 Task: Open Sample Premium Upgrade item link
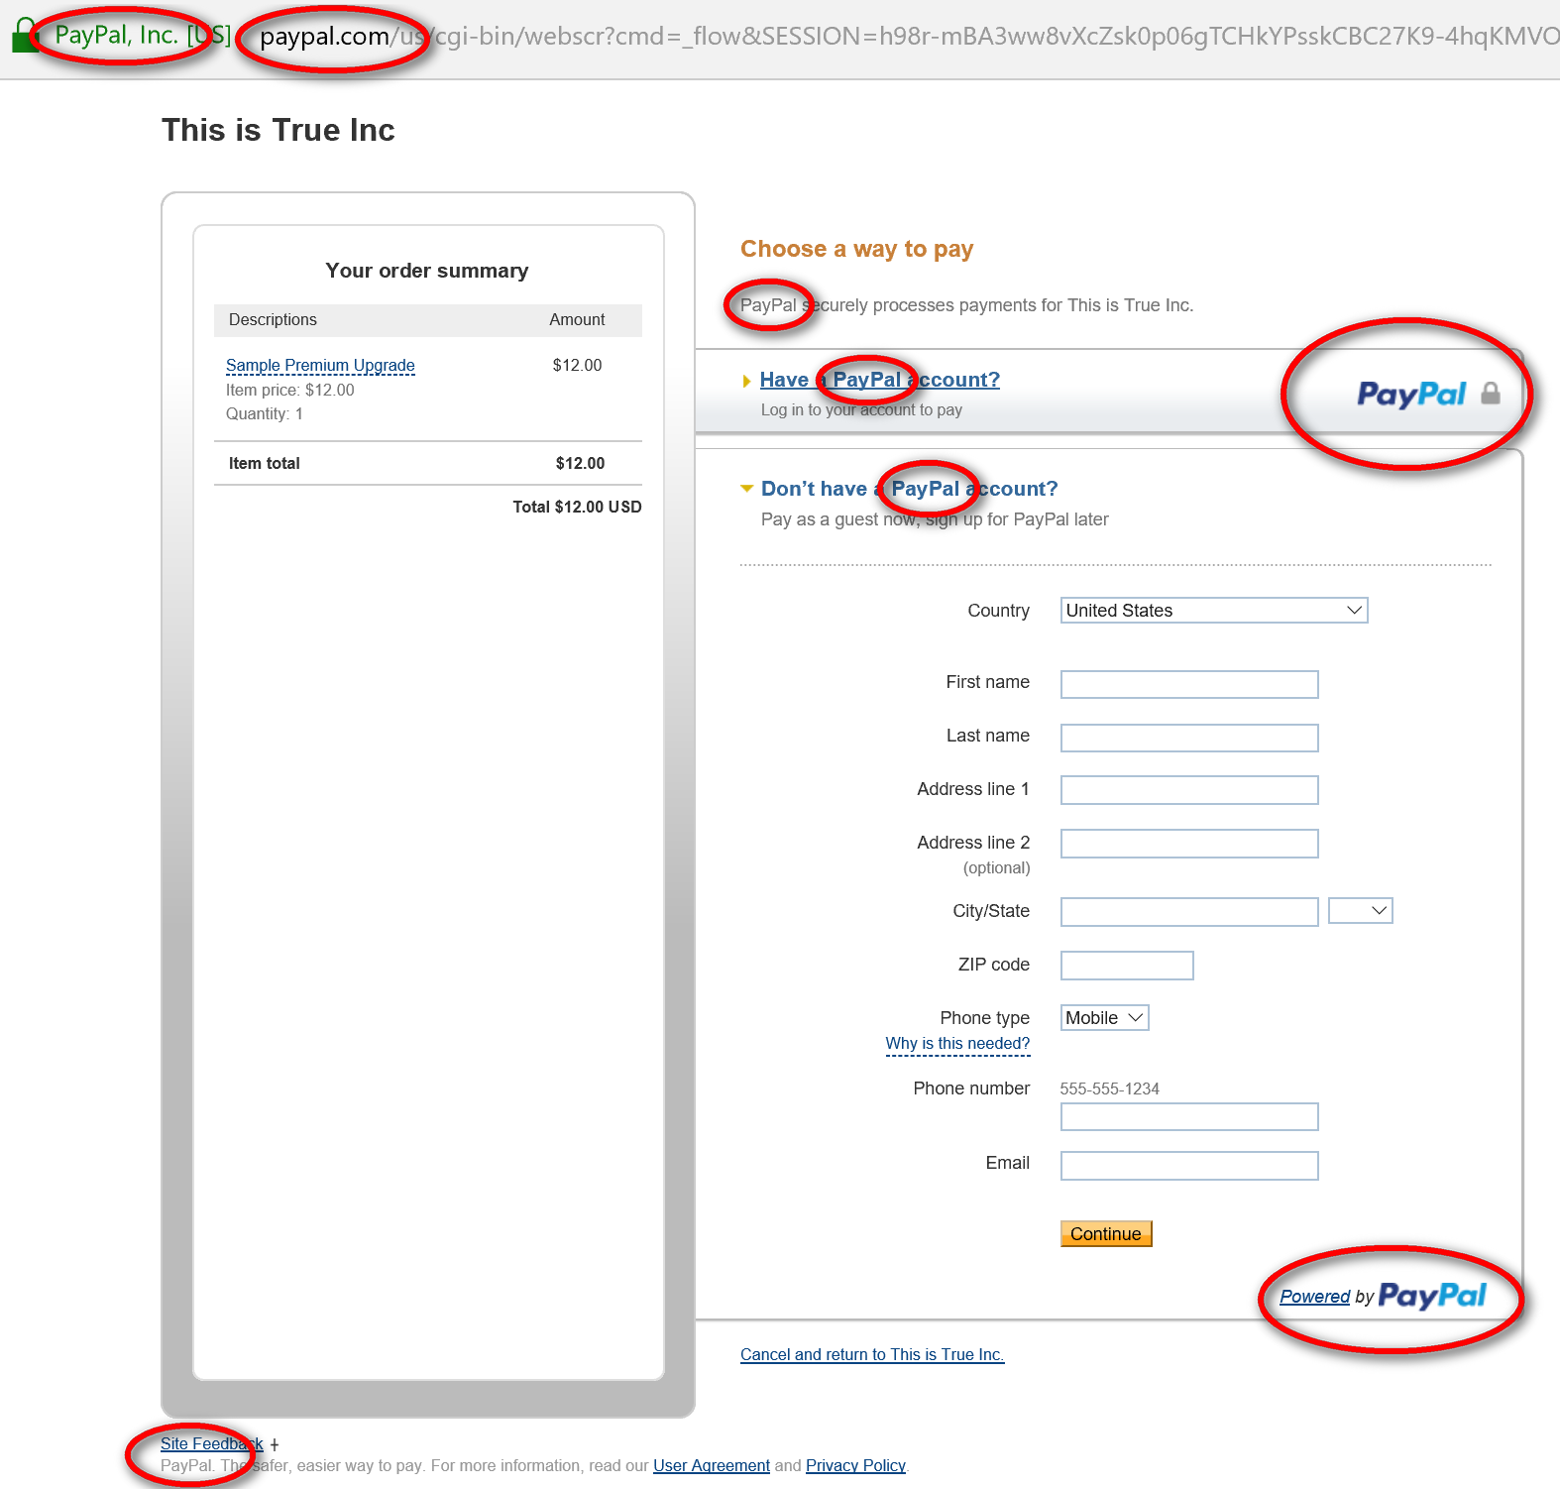[x=320, y=366]
